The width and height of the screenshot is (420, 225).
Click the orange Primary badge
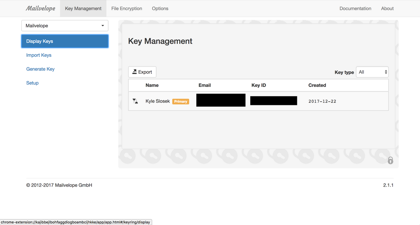pyautogui.click(x=180, y=102)
